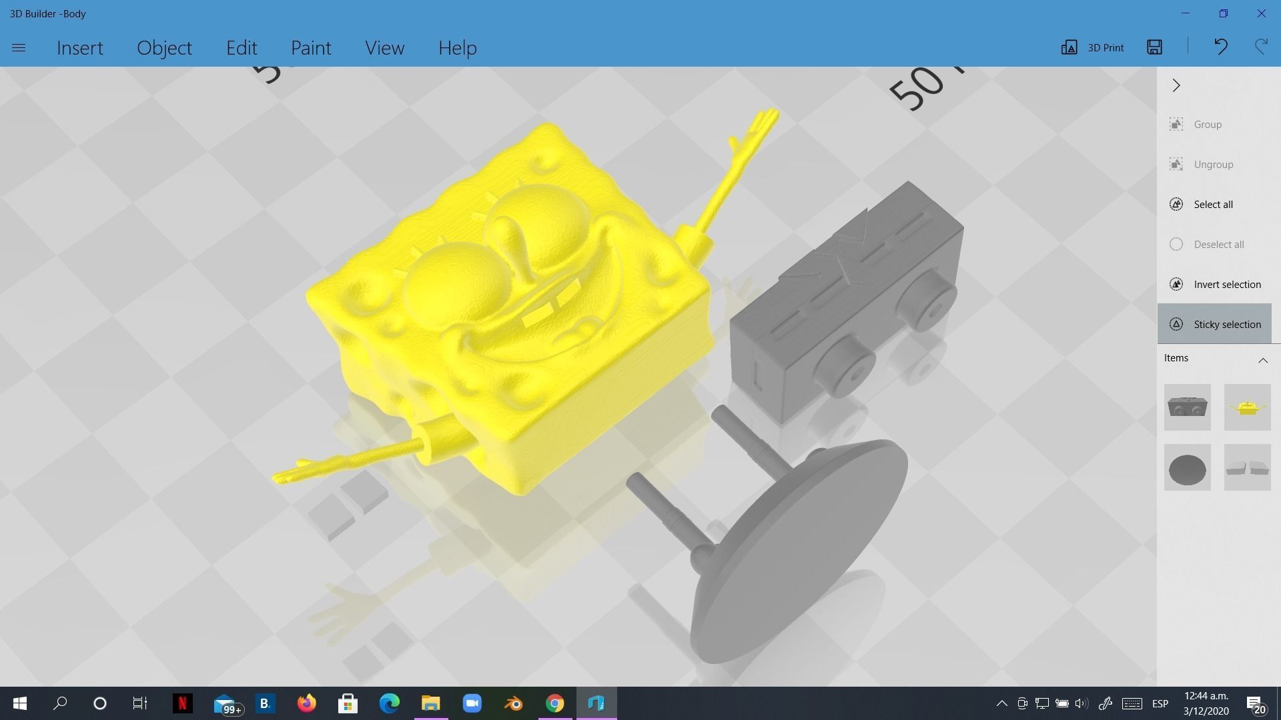Switch to Chrome on the taskbar
The image size is (1281, 720).
pyautogui.click(x=554, y=703)
